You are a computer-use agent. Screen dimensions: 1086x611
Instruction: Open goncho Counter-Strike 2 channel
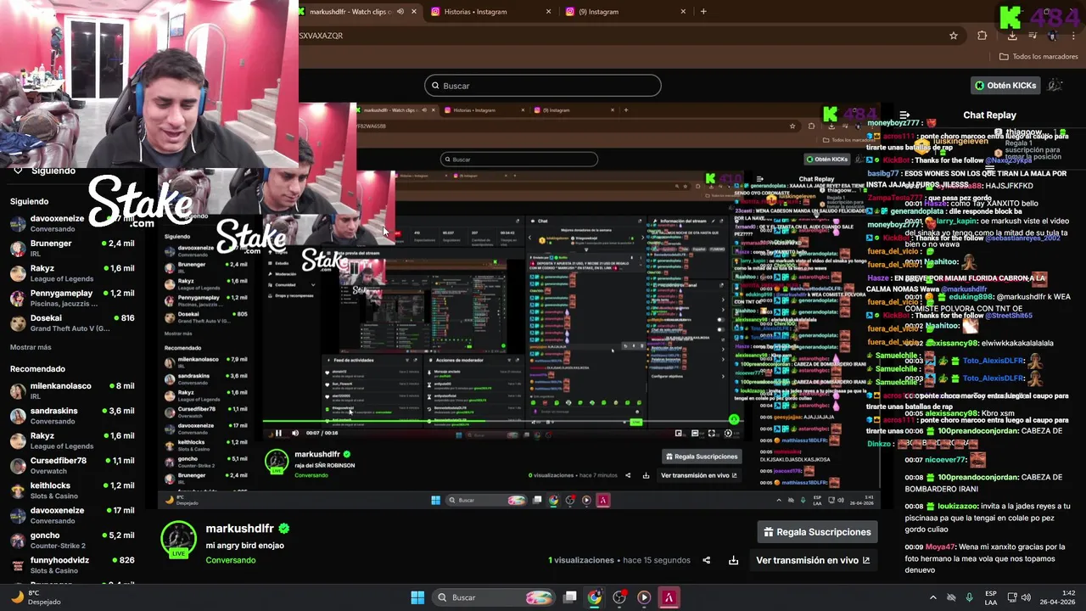pos(72,541)
